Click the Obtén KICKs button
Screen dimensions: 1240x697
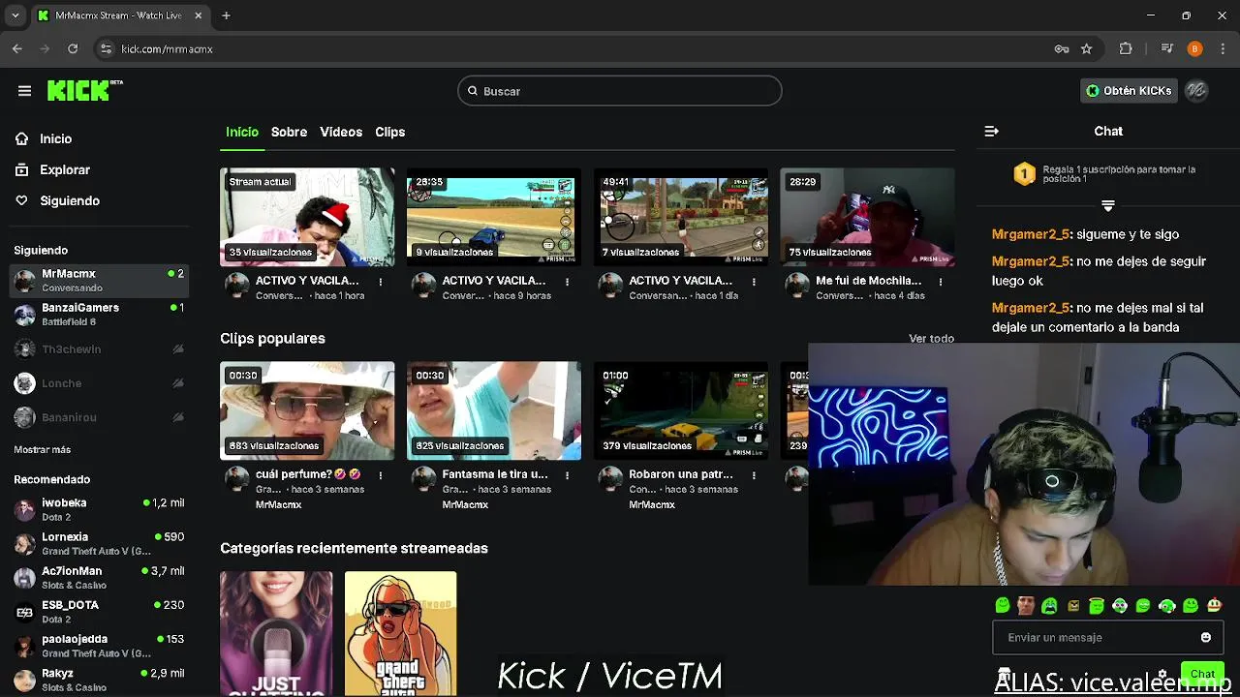point(1129,90)
